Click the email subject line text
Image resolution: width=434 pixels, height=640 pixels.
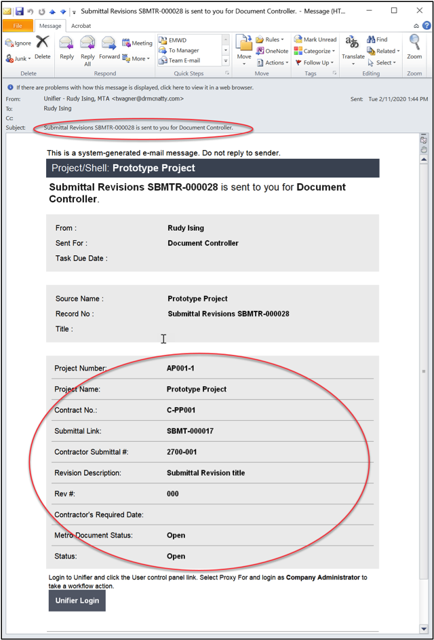click(x=138, y=128)
